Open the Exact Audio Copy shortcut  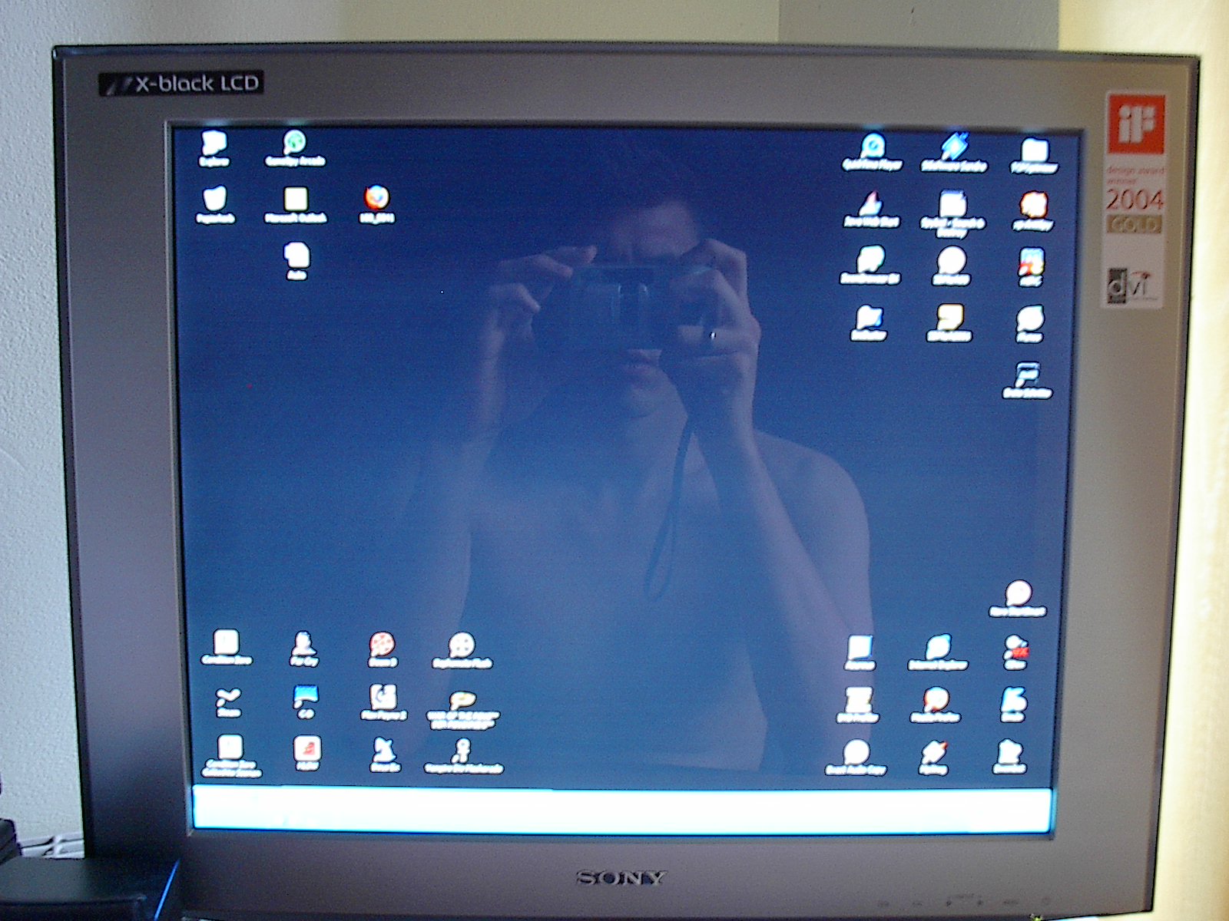point(856,754)
